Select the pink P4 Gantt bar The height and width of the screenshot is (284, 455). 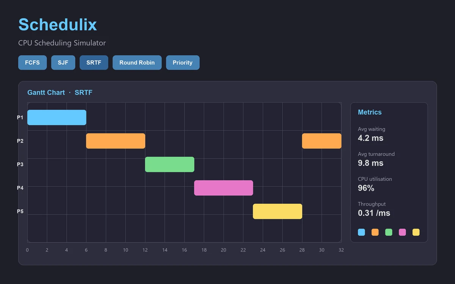pos(223,188)
